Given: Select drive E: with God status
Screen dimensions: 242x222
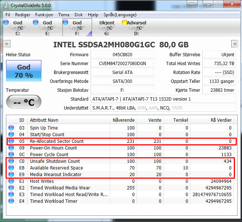Looking at the screenshot, I should 47,27.
